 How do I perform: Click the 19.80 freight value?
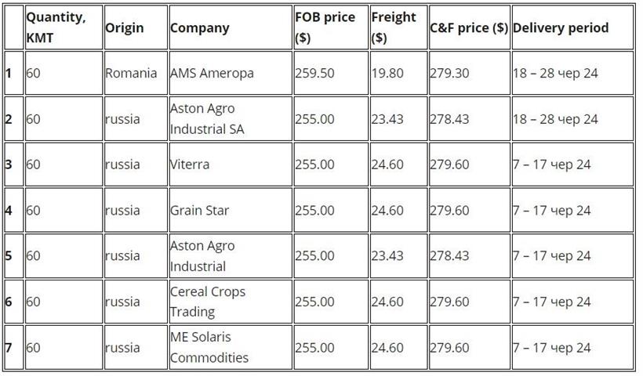coord(387,73)
